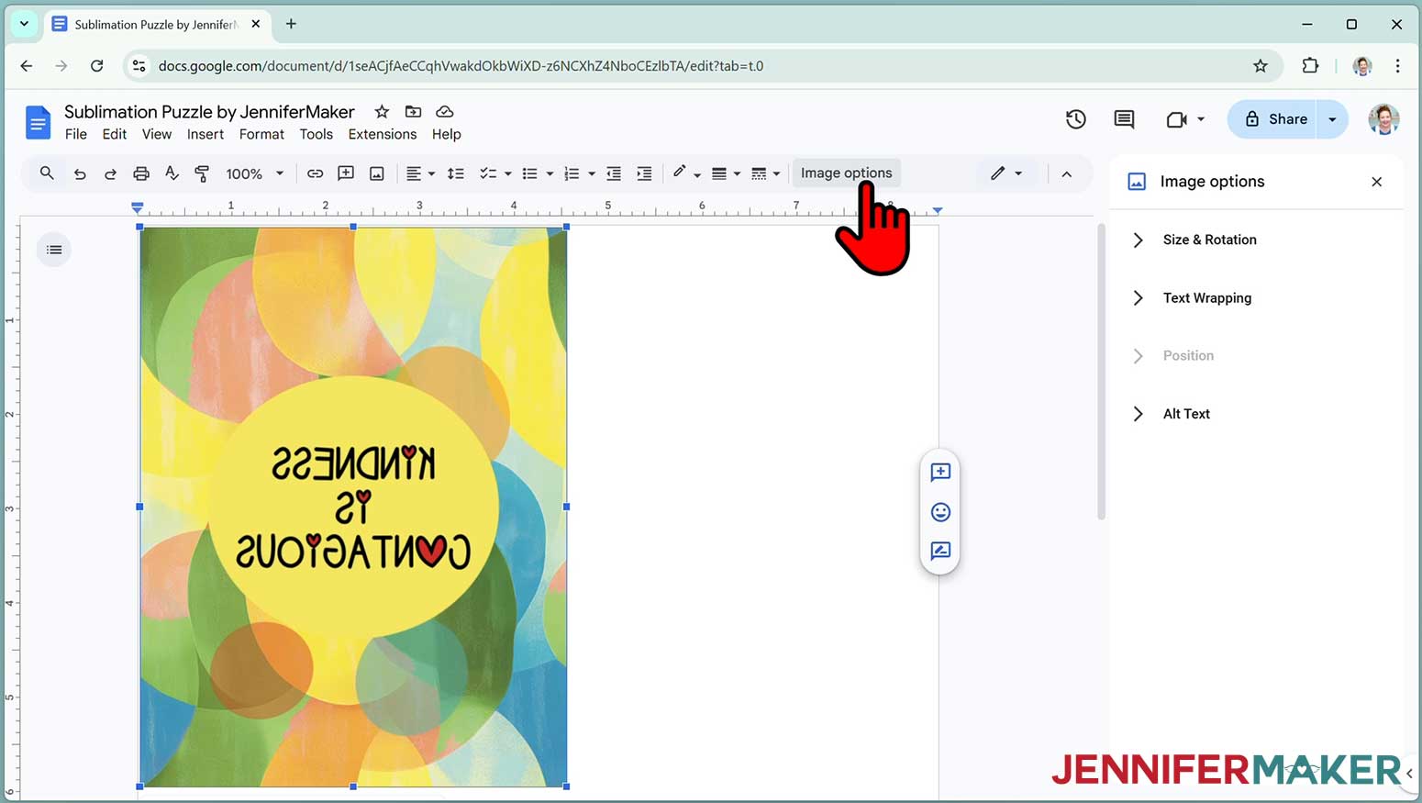Redo the last action

pyautogui.click(x=110, y=173)
